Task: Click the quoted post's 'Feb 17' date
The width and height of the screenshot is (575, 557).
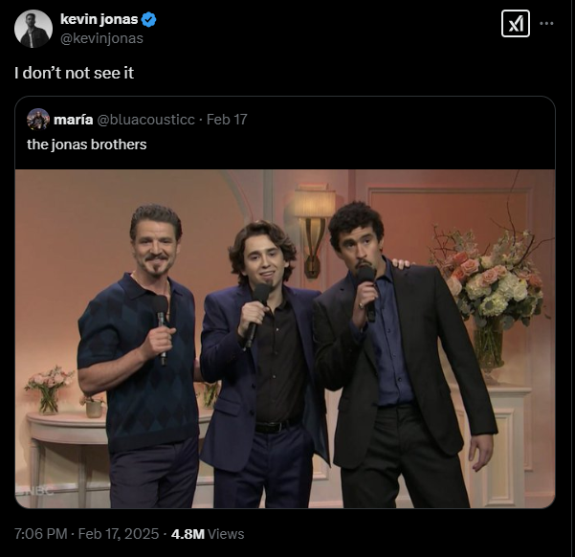Action: (x=227, y=119)
